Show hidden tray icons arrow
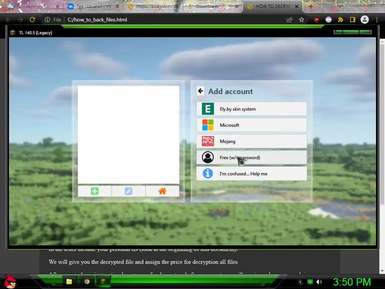385x289 pixels. [300, 282]
